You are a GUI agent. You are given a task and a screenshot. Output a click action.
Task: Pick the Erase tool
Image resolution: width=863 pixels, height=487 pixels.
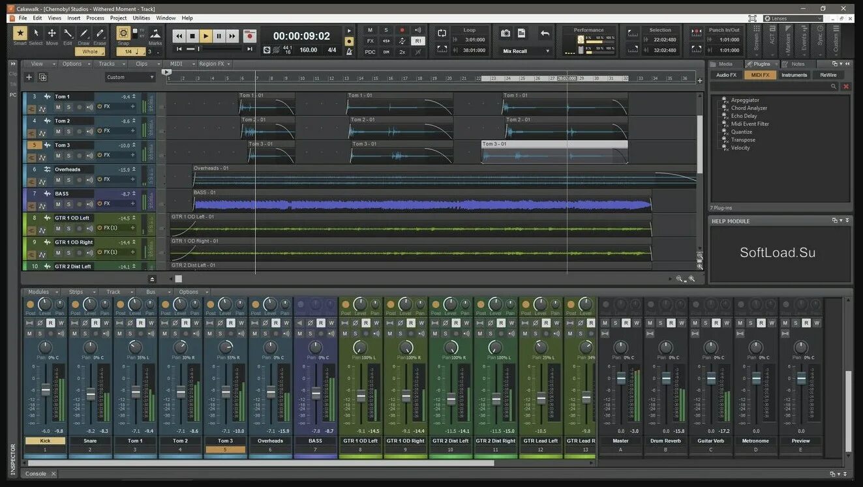(x=100, y=33)
